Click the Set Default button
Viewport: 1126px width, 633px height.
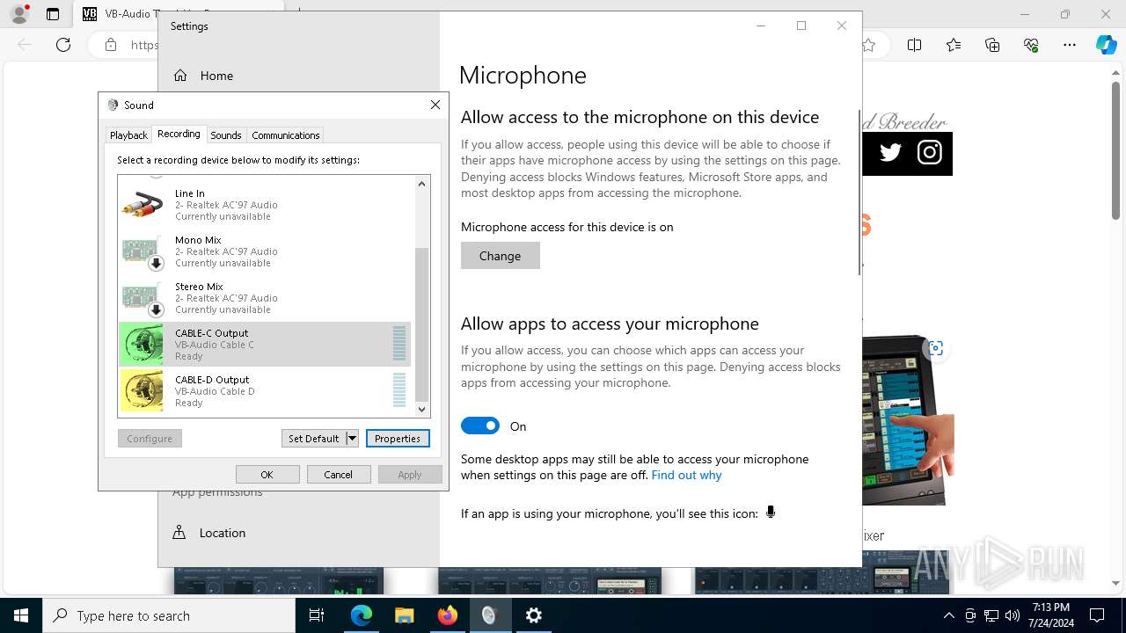314,438
